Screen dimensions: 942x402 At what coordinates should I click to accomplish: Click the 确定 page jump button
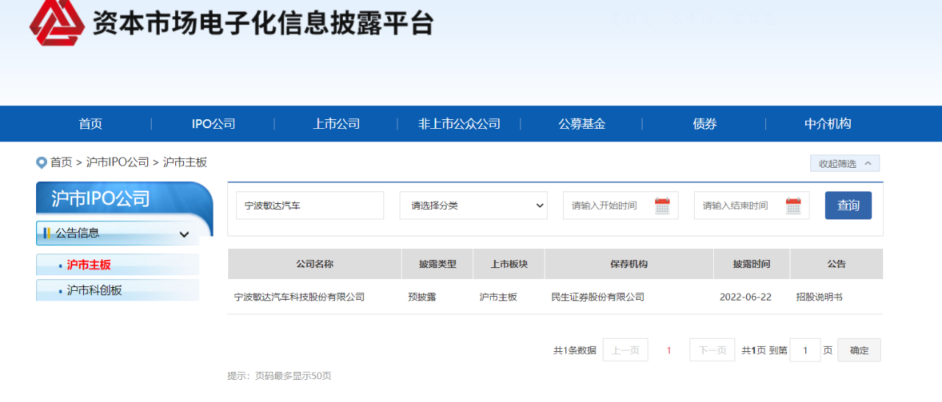(x=859, y=350)
